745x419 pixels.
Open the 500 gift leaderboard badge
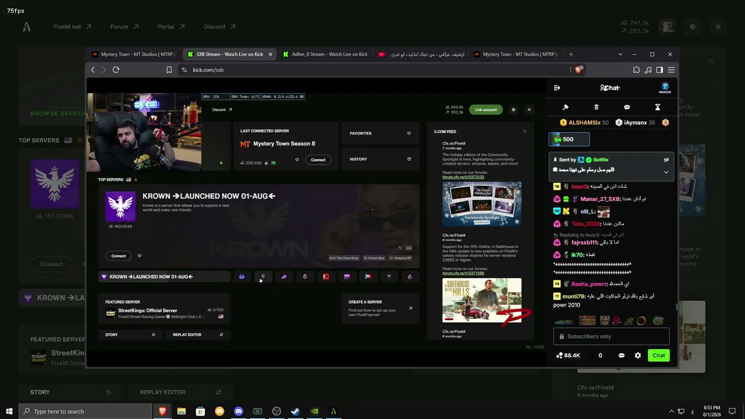pyautogui.click(x=569, y=139)
